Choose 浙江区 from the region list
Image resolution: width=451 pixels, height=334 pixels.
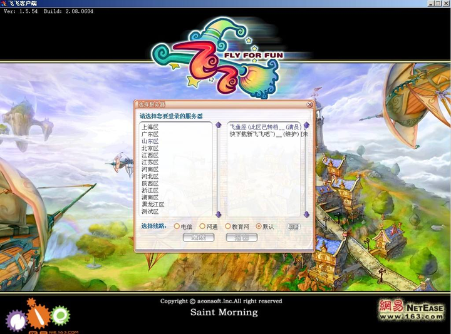click(x=150, y=190)
